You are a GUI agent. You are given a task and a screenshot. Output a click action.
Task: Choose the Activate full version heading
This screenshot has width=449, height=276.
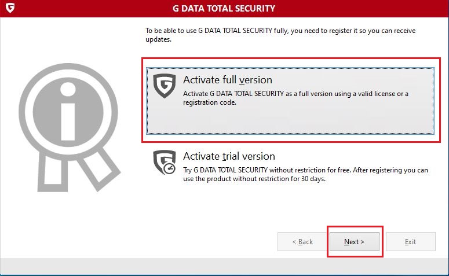(228, 80)
